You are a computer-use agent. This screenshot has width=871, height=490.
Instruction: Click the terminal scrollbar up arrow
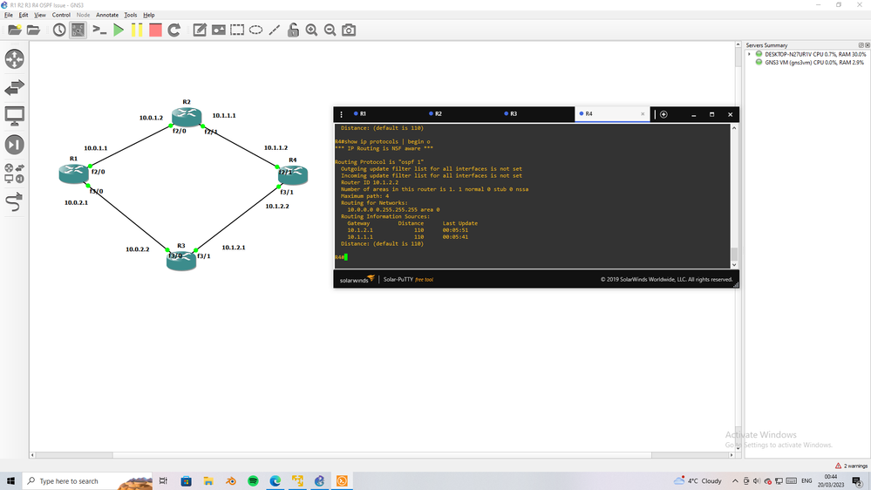734,128
